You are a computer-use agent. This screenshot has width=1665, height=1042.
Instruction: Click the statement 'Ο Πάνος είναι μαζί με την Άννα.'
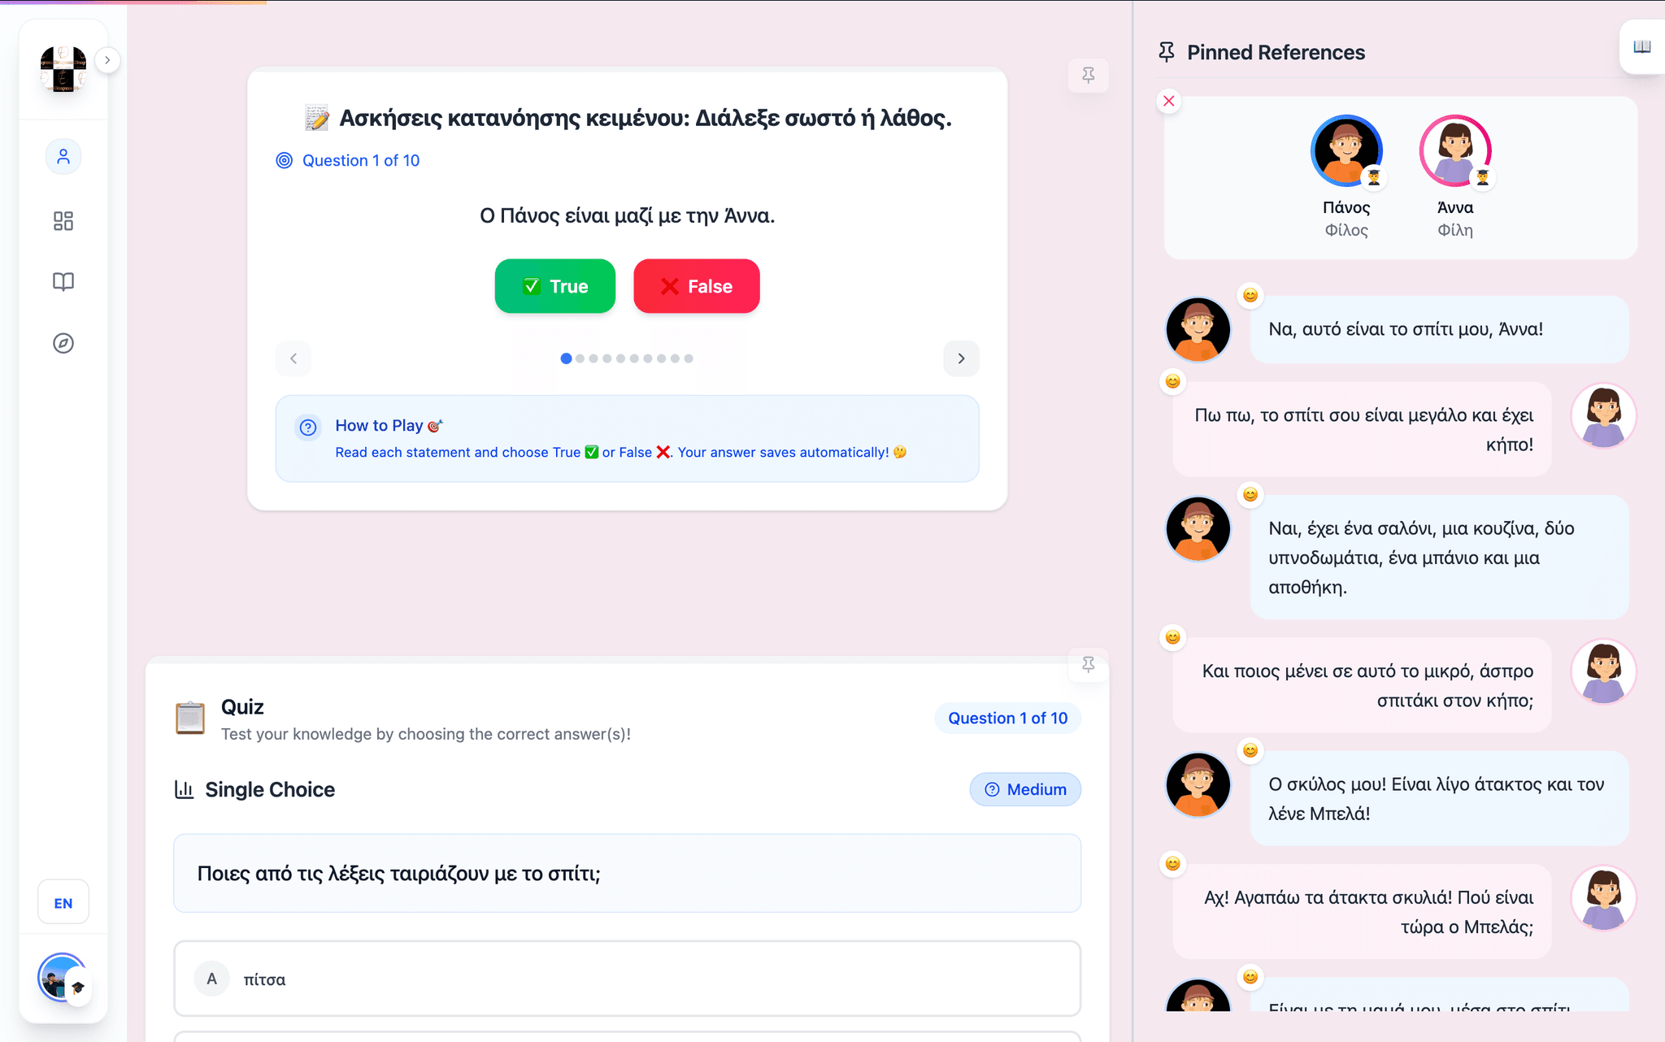627,215
